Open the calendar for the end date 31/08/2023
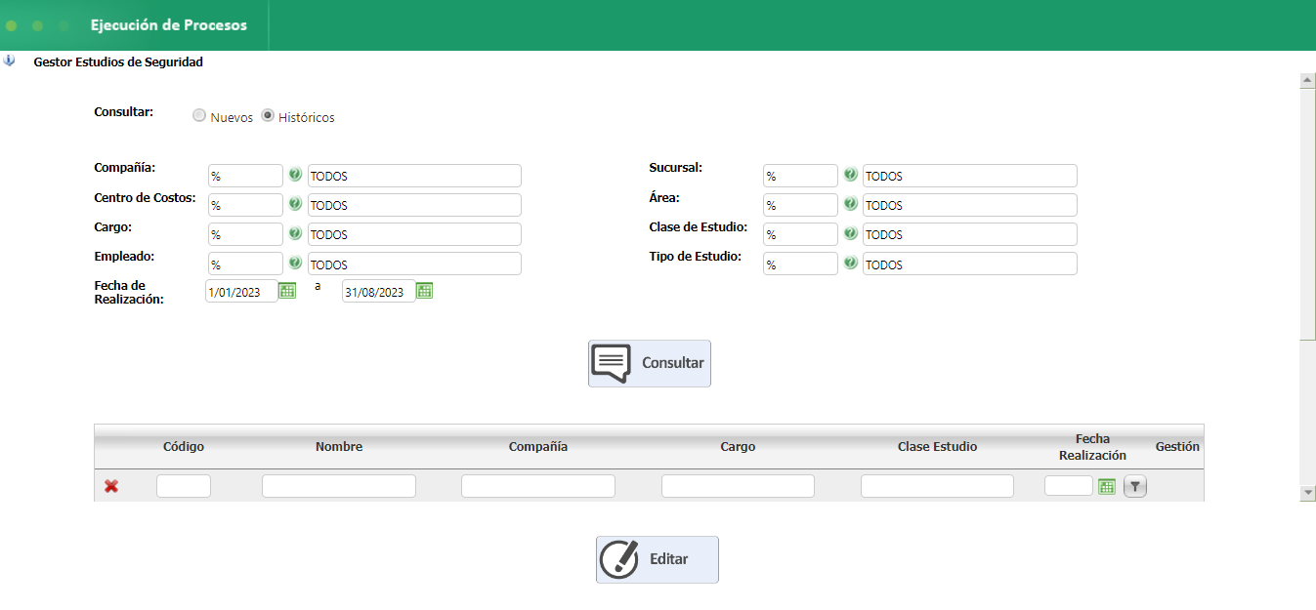This screenshot has width=1316, height=610. [424, 291]
